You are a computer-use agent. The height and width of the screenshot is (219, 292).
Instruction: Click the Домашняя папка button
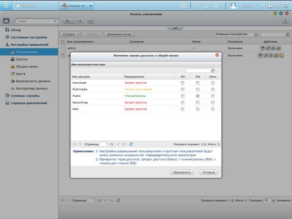point(119,34)
